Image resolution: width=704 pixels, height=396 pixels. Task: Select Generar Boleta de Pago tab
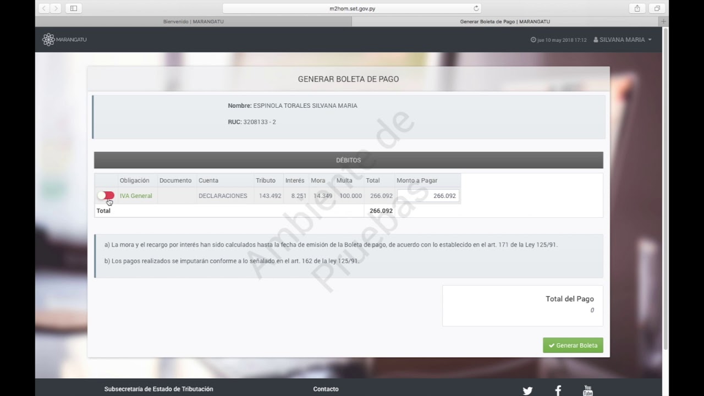(504, 21)
